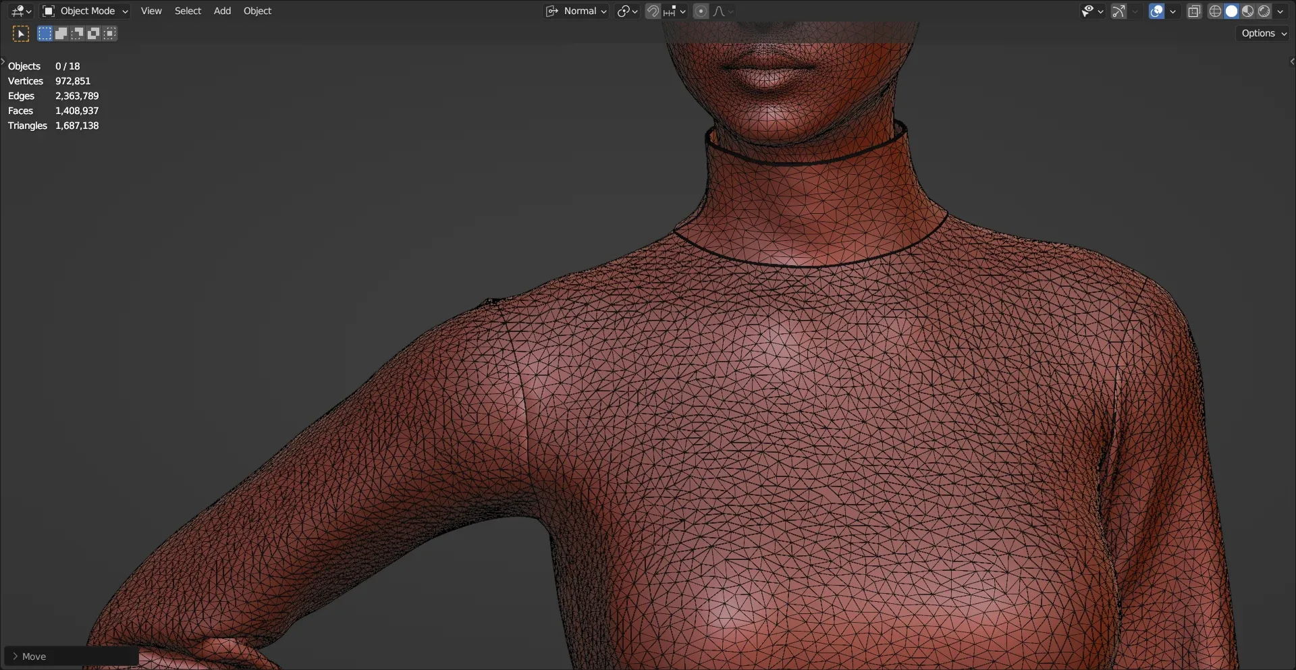1296x670 pixels.
Task: Open the overlays options dropdown
Action: coord(1172,11)
